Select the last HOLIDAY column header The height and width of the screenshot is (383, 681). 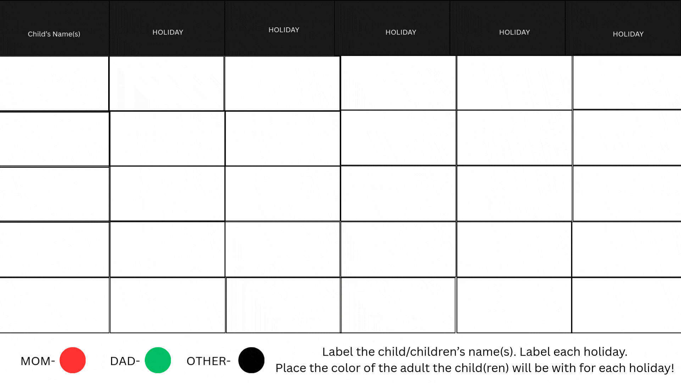click(x=628, y=34)
